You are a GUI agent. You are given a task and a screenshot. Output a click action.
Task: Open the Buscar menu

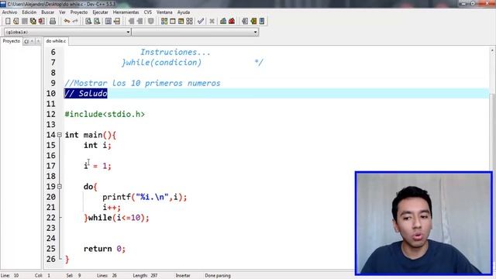point(48,12)
